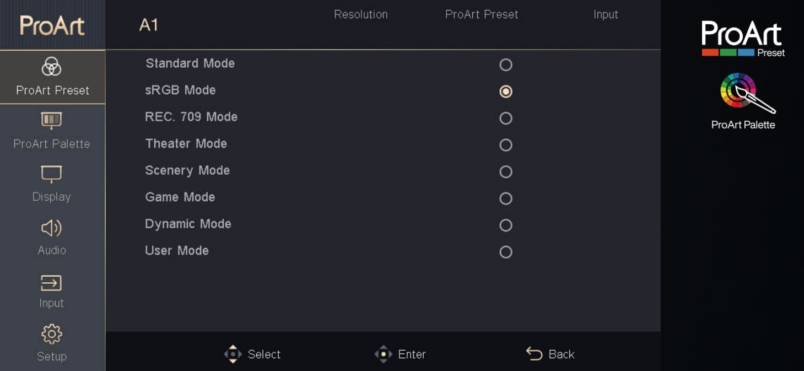Click the ProArt Preset header label
The height and width of the screenshot is (371, 804).
[x=482, y=15]
